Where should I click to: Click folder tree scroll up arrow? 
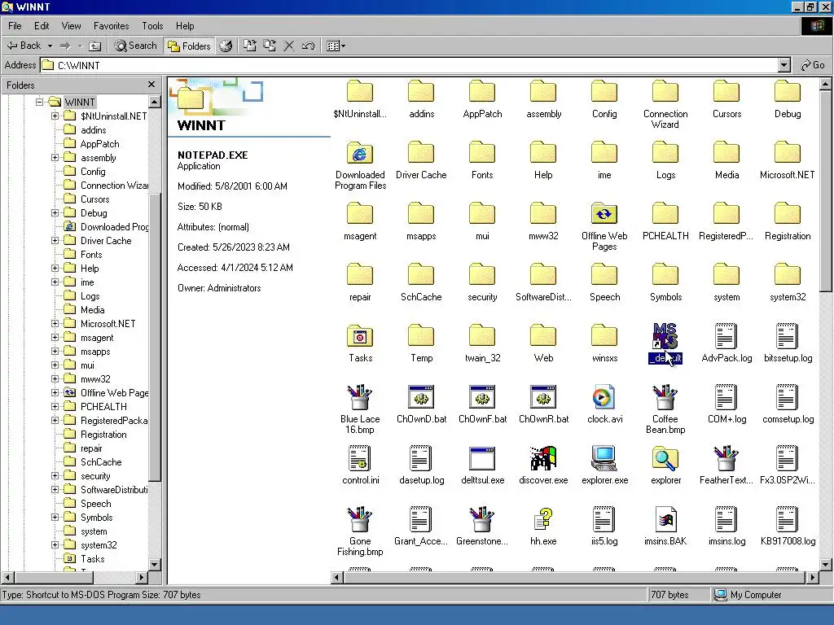point(155,102)
